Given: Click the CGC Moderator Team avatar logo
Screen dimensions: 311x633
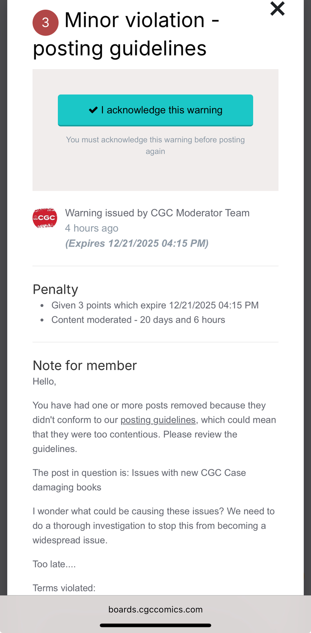Looking at the screenshot, I should [x=45, y=218].
